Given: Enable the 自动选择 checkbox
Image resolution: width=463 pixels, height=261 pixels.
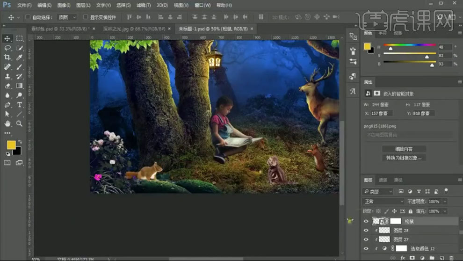Looking at the screenshot, I should (28, 17).
